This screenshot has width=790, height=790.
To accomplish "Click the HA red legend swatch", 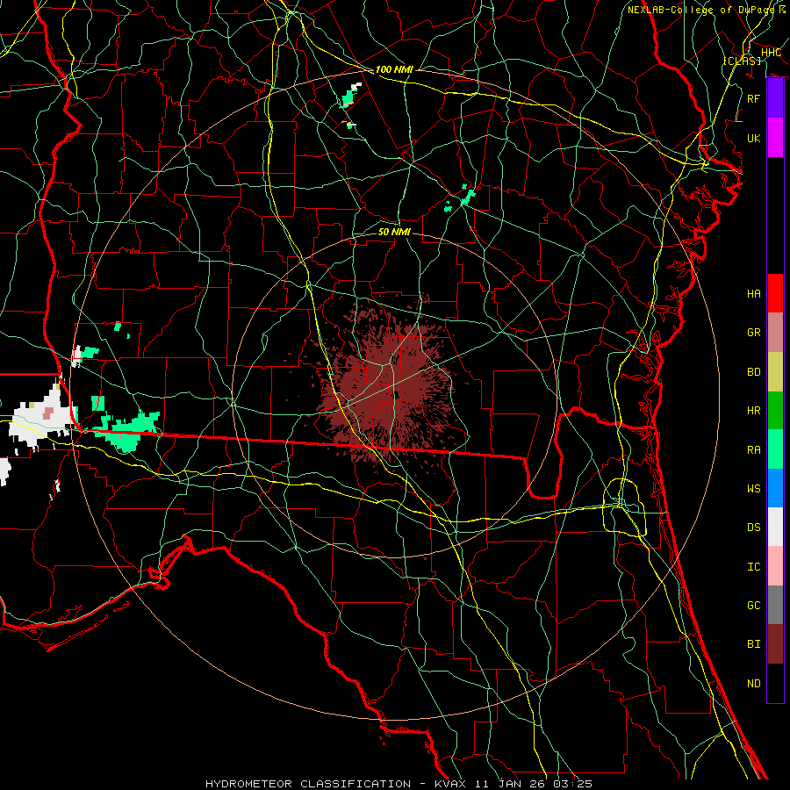I will pyautogui.click(x=775, y=293).
